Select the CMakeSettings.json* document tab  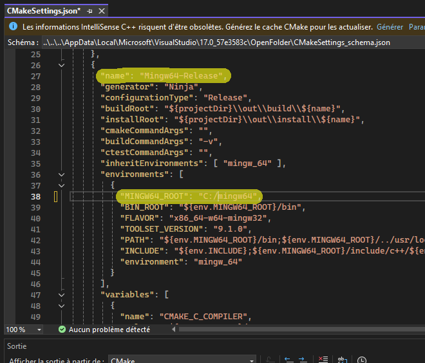[x=42, y=11]
